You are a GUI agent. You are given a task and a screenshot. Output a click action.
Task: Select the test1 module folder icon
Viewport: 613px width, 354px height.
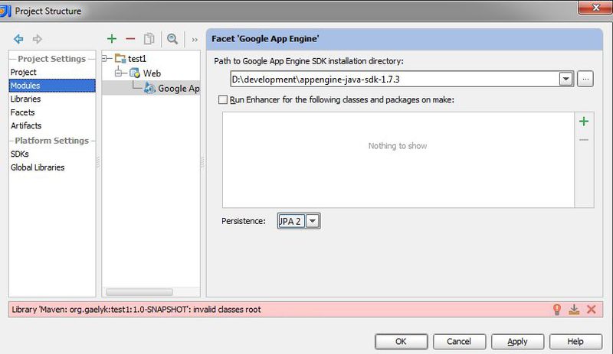click(120, 59)
